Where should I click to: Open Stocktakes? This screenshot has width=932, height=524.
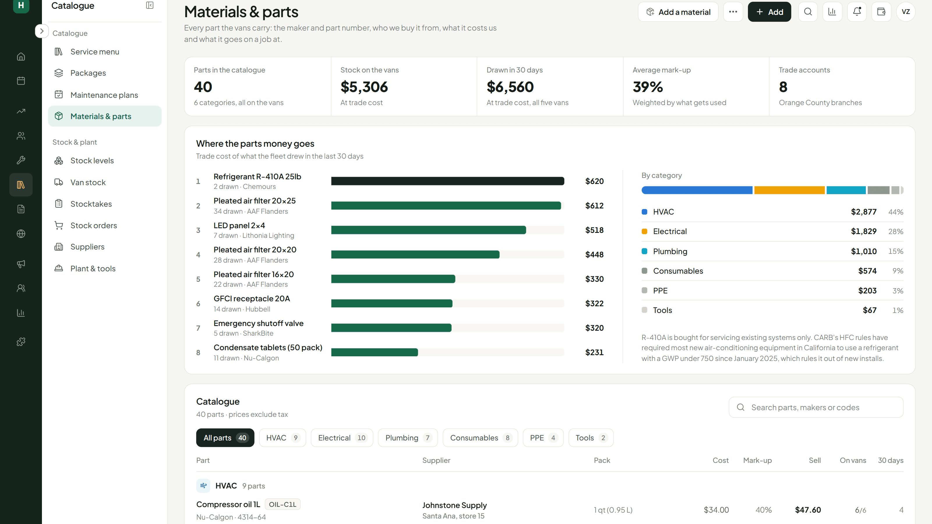point(105,204)
